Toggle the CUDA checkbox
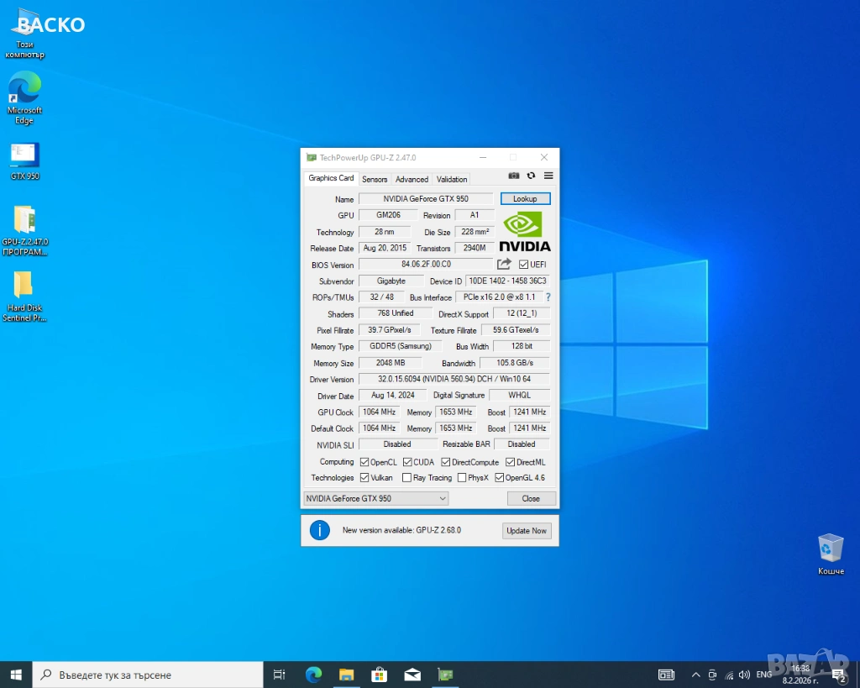The image size is (860, 688). coord(407,462)
